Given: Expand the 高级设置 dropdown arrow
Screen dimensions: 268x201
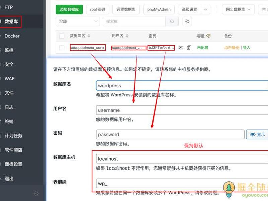Looking at the screenshot, I should click(206, 9).
